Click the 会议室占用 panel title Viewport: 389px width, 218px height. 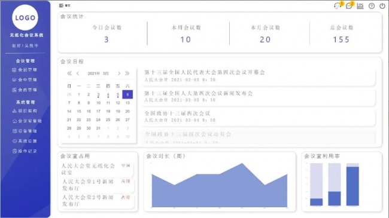[75, 156]
